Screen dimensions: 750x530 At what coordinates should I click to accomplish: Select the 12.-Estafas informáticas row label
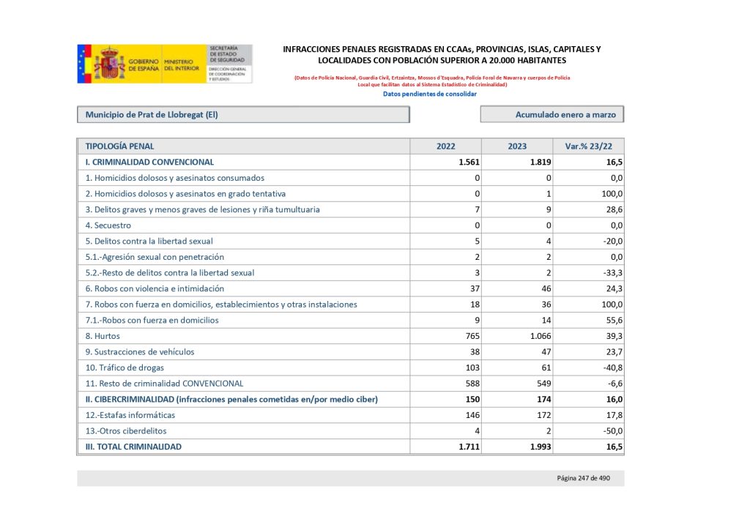(130, 415)
